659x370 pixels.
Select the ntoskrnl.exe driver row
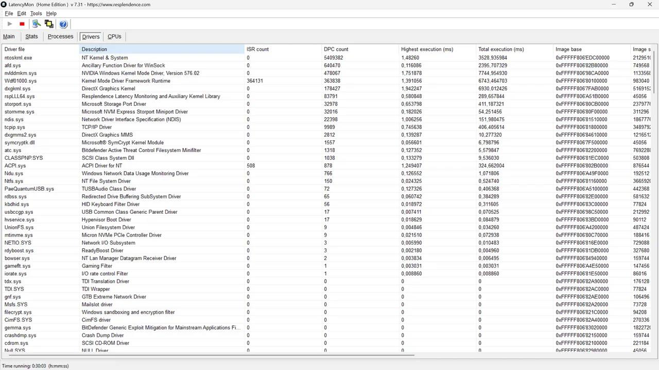(x=19, y=58)
